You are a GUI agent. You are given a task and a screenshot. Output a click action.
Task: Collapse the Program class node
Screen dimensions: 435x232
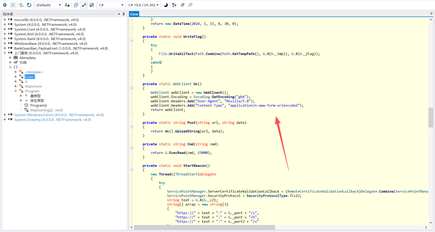16,91
